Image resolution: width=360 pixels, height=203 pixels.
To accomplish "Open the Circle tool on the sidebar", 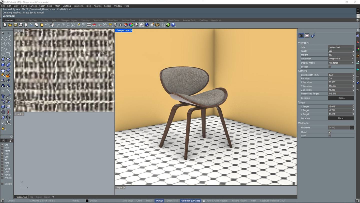I will coord(3,43).
